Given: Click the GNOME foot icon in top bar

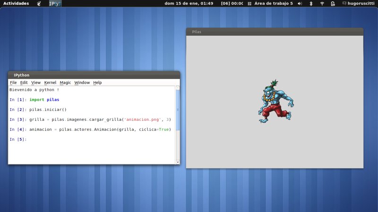Looking at the screenshot, I should point(39,4).
